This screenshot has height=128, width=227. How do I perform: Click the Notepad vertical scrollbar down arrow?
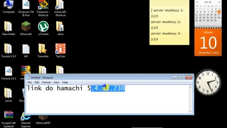tap(190, 111)
